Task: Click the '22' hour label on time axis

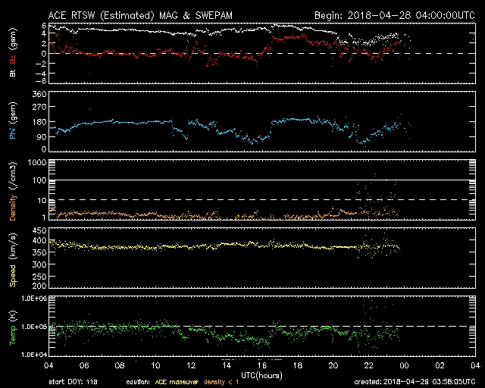Action: pos(369,365)
